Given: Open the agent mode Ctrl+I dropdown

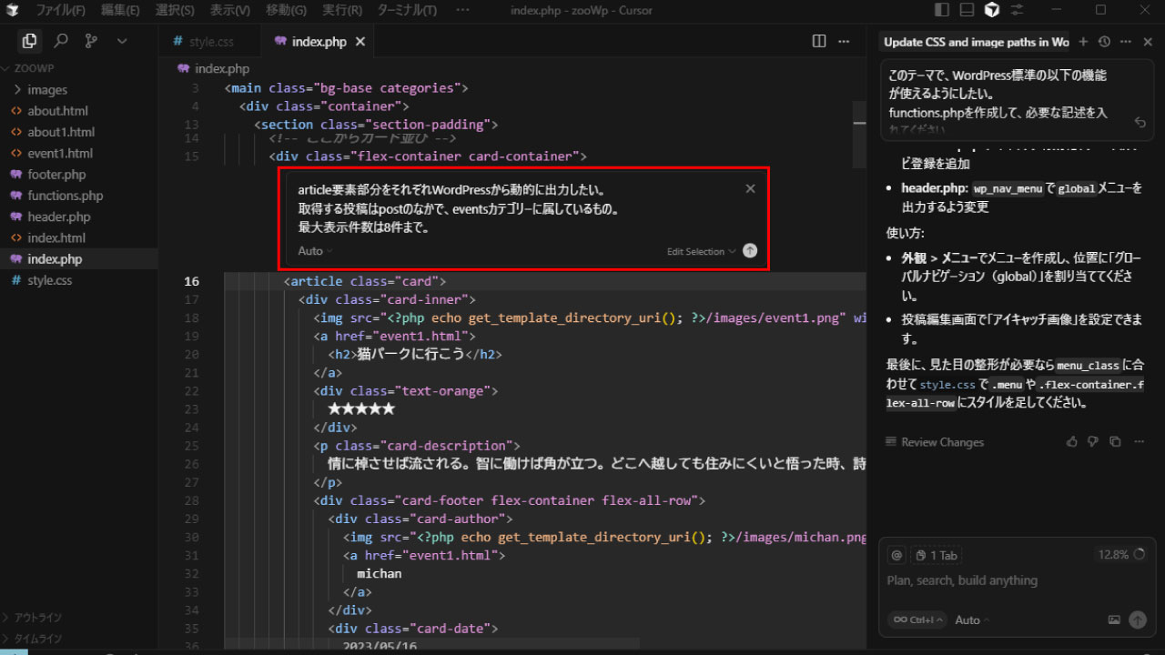Looking at the screenshot, I should pyautogui.click(x=917, y=620).
